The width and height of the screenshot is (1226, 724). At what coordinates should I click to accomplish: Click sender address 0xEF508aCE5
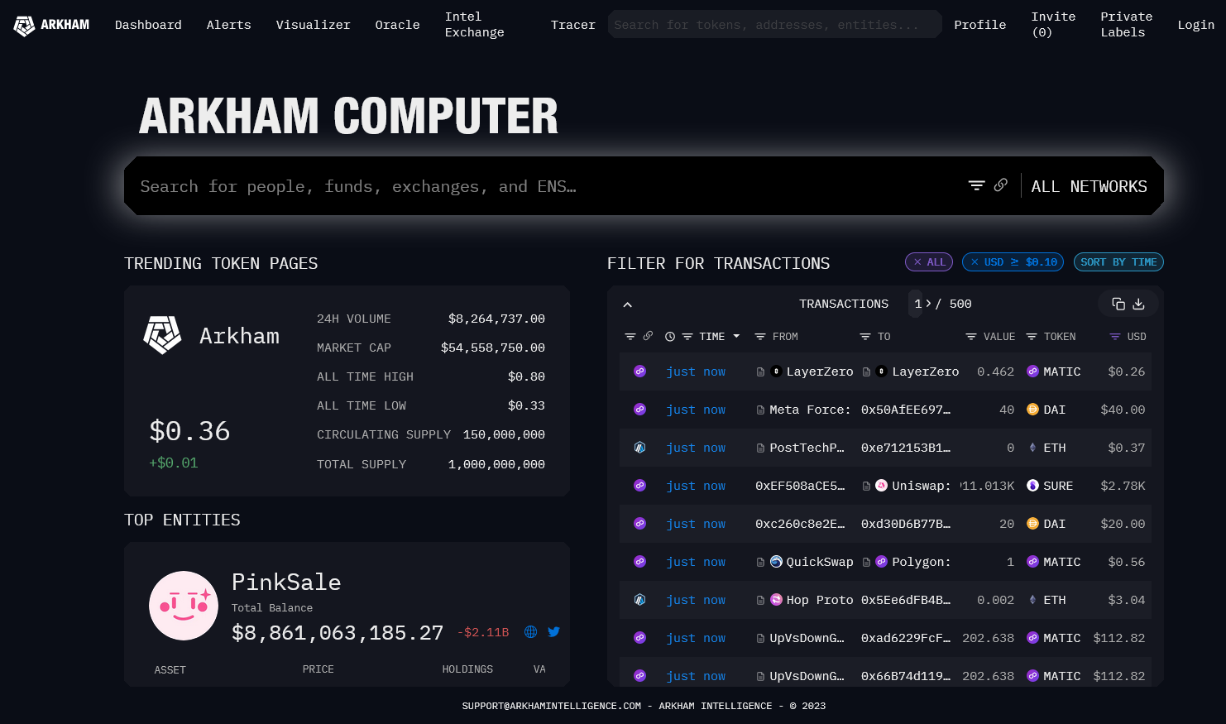point(800,486)
